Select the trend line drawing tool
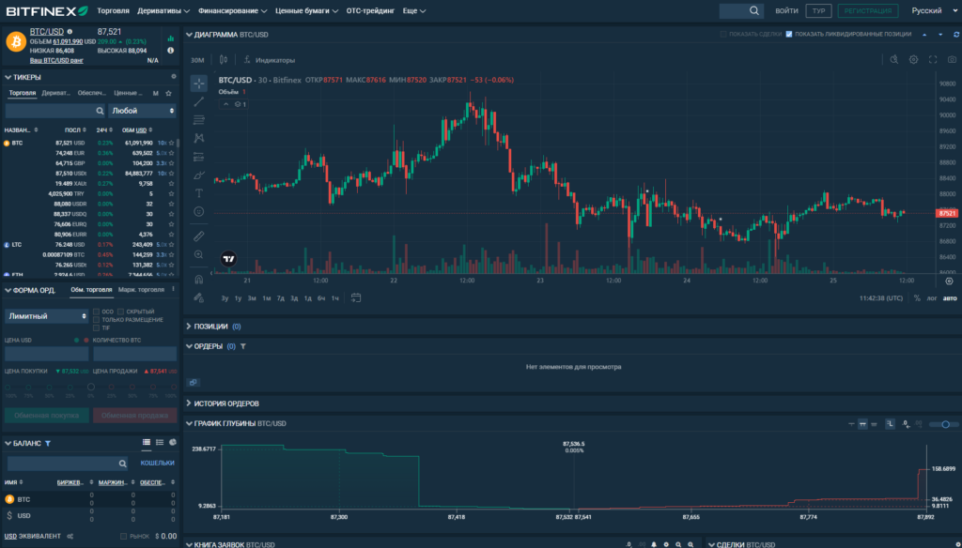 (x=198, y=103)
